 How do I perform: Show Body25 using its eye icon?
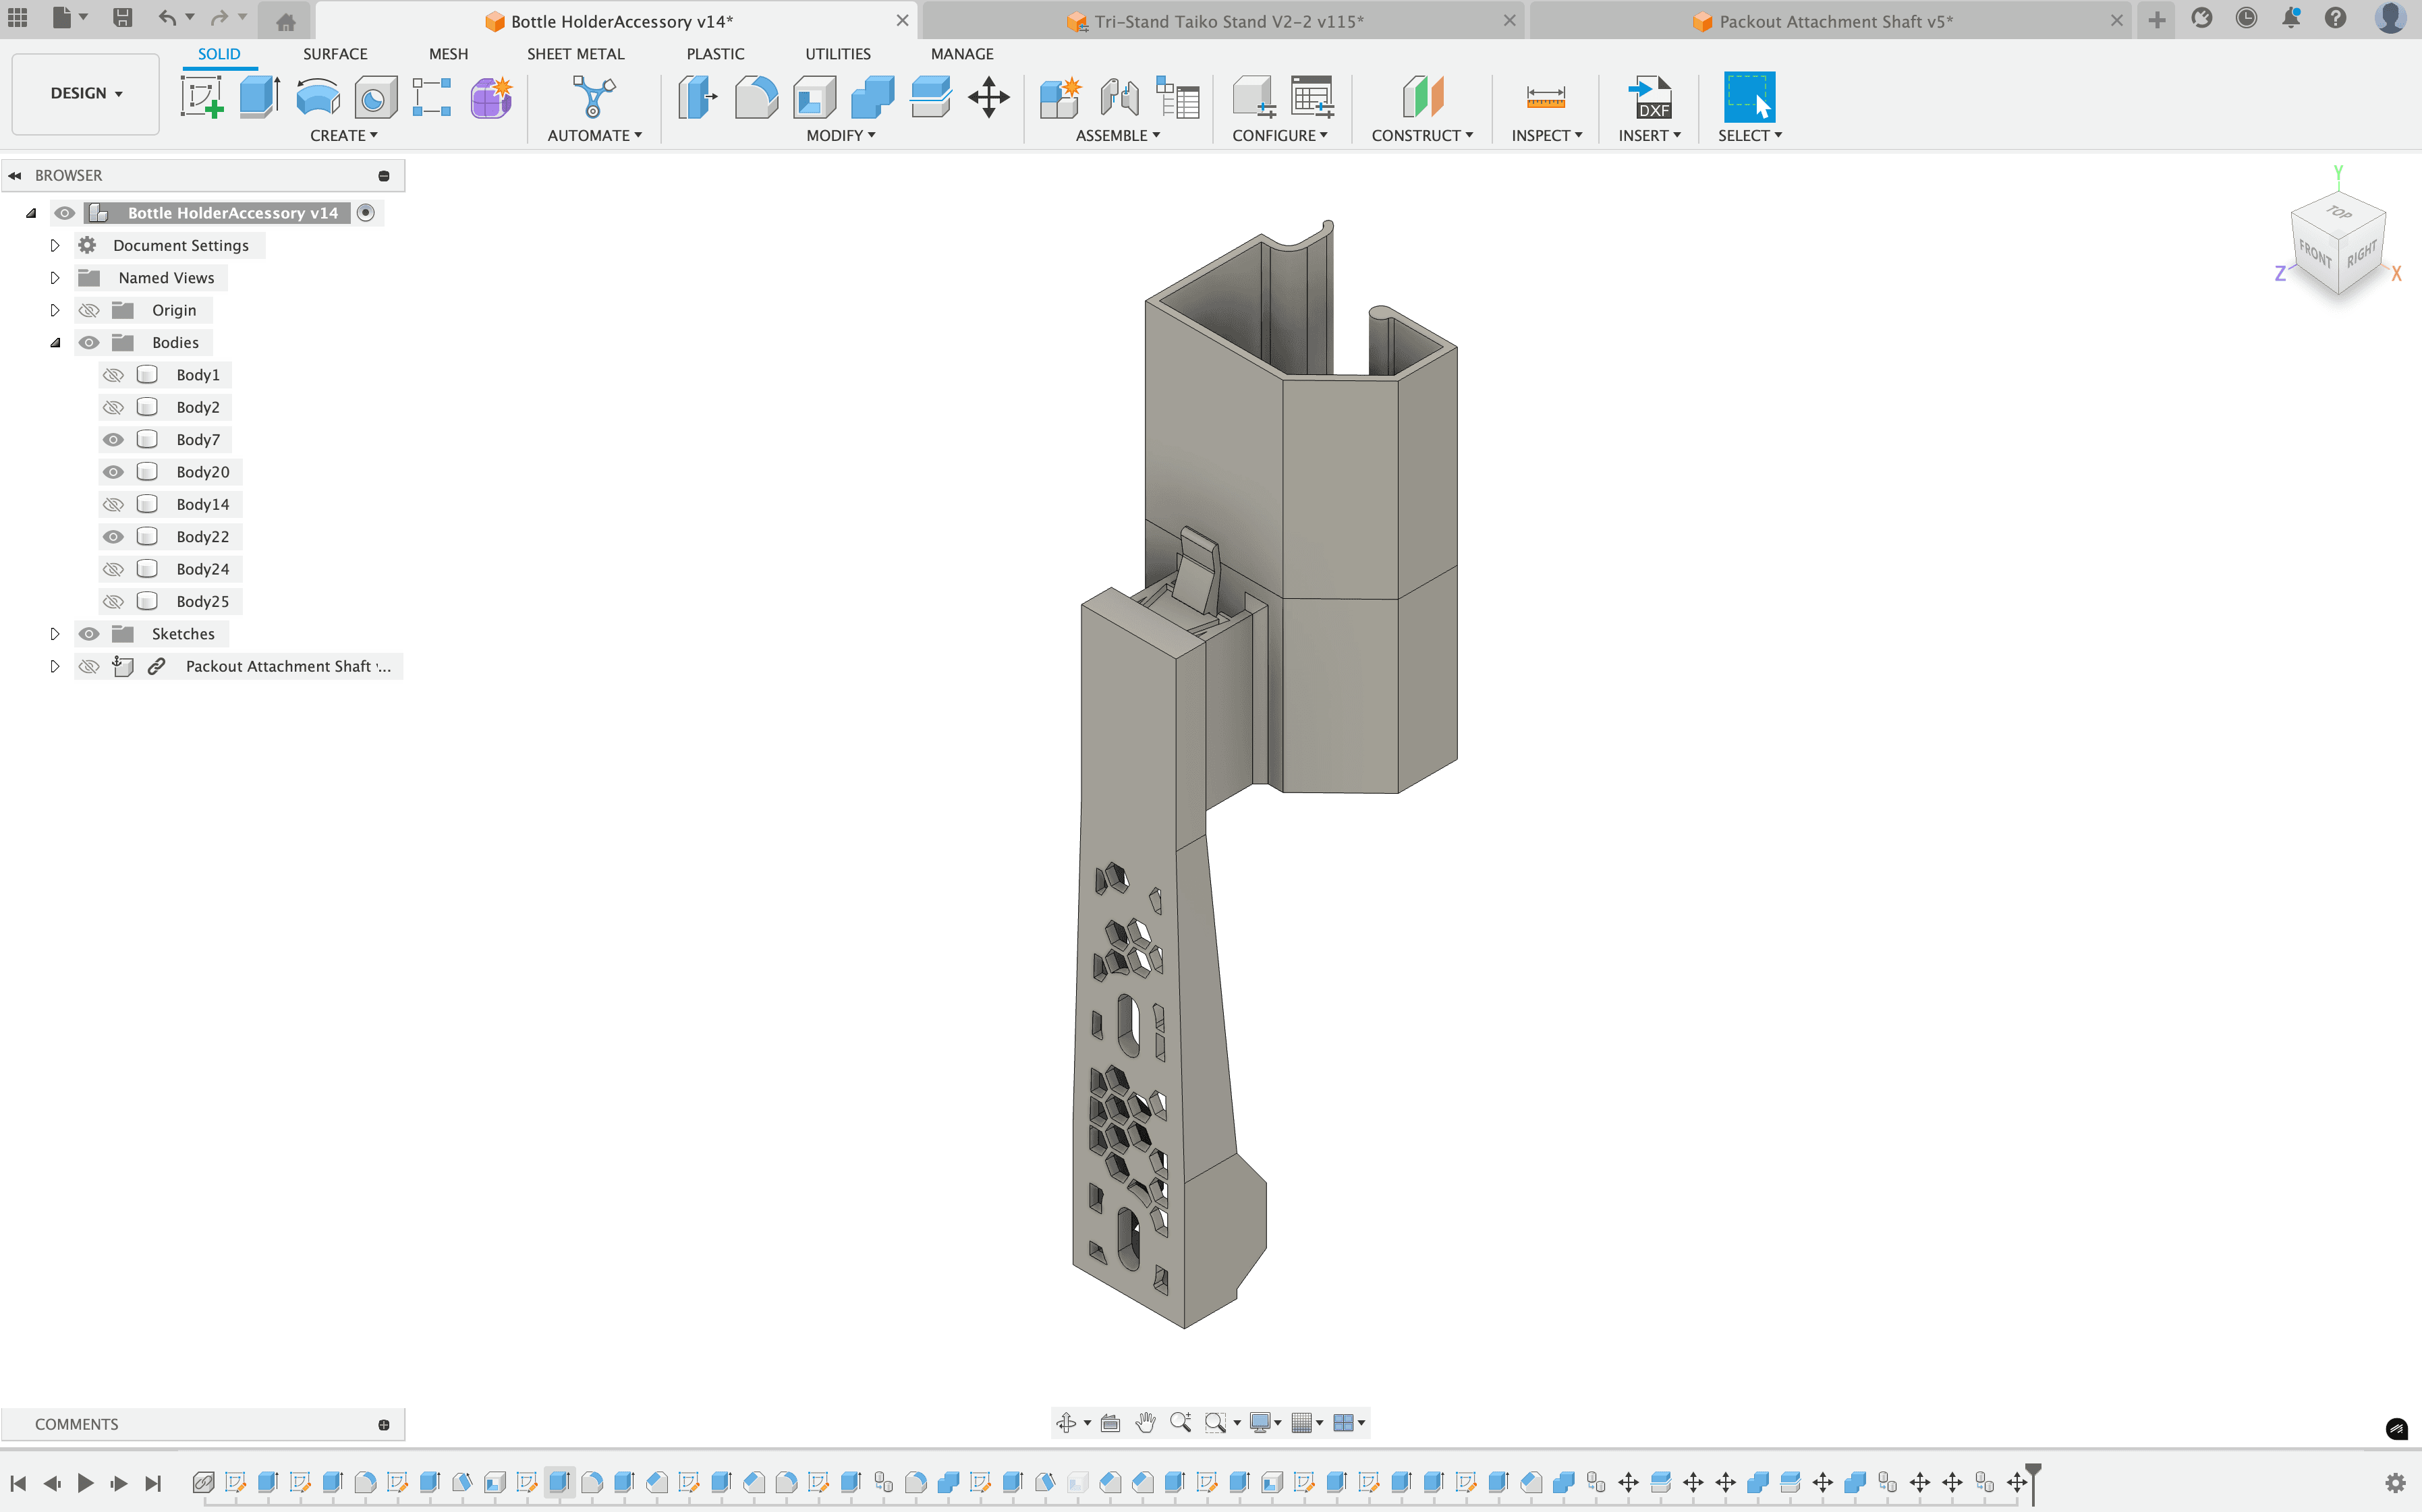(114, 601)
